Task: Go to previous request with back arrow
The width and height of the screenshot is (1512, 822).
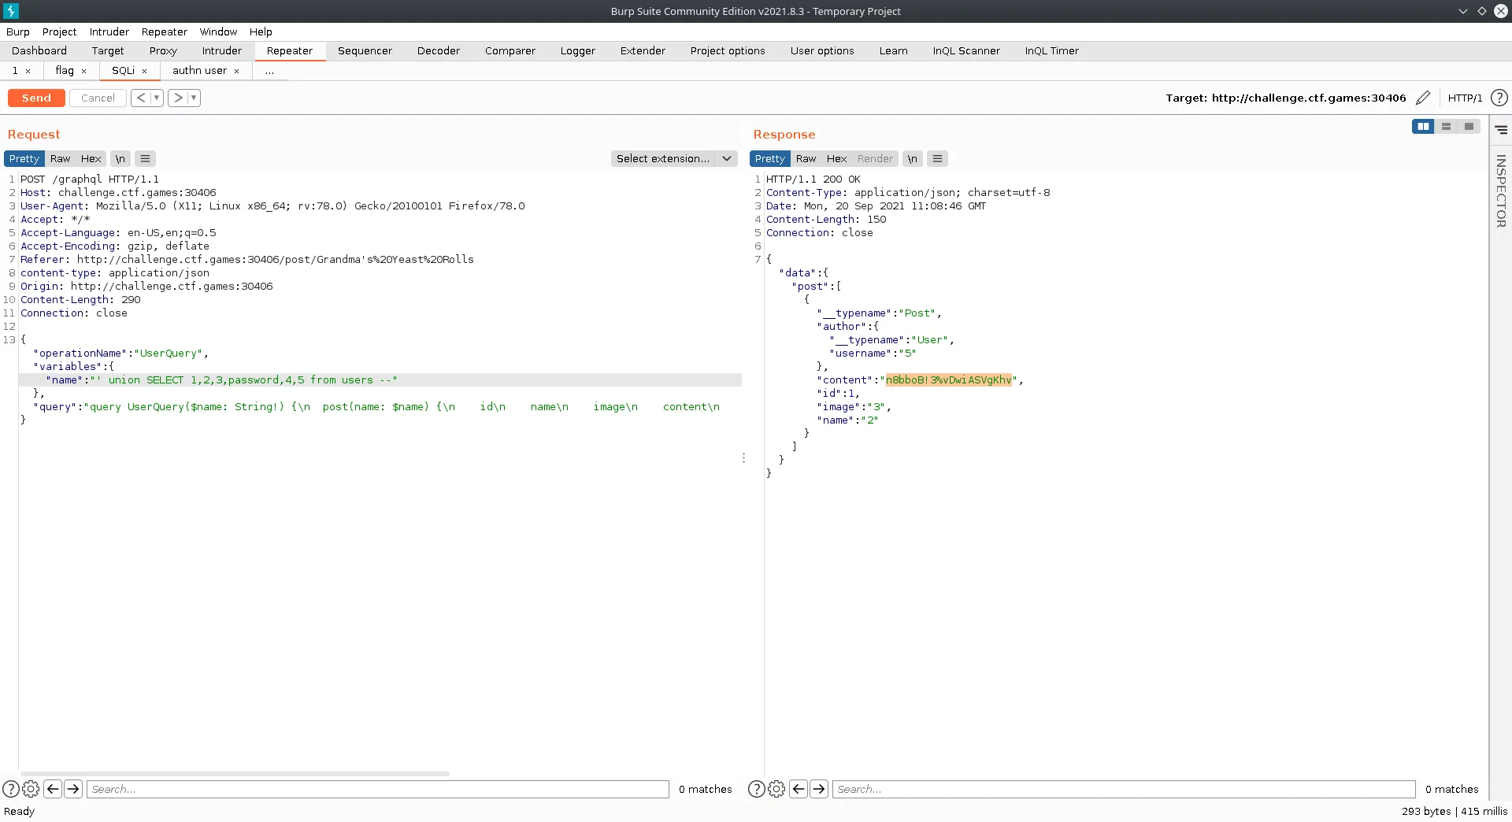Action: pos(140,98)
